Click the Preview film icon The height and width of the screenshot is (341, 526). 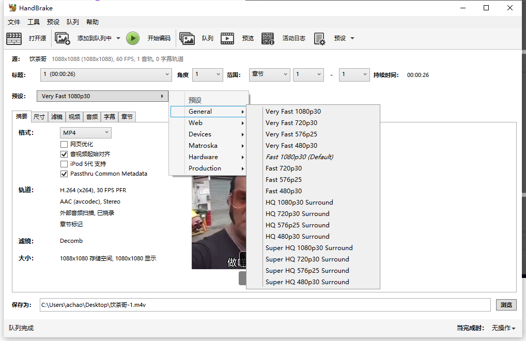pos(227,38)
